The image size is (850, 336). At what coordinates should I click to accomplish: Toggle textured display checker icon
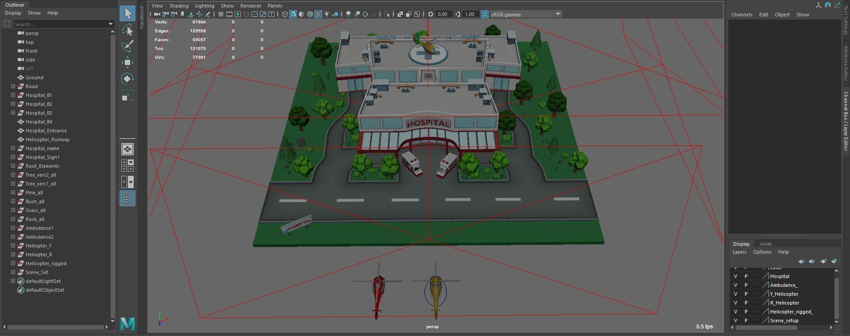coord(318,14)
